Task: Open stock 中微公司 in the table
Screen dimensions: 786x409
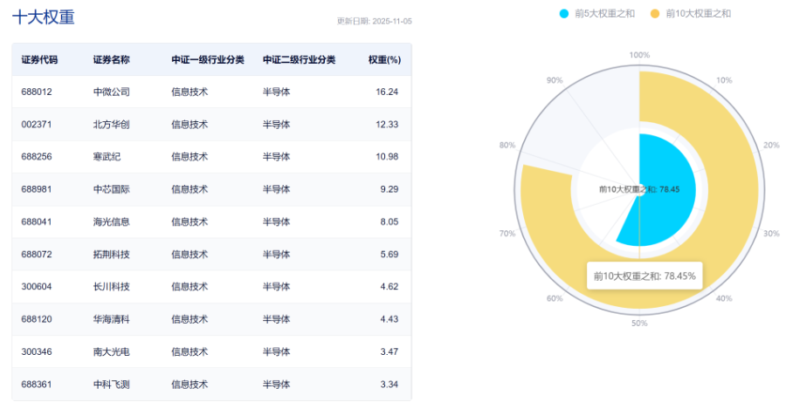Action: click(111, 92)
